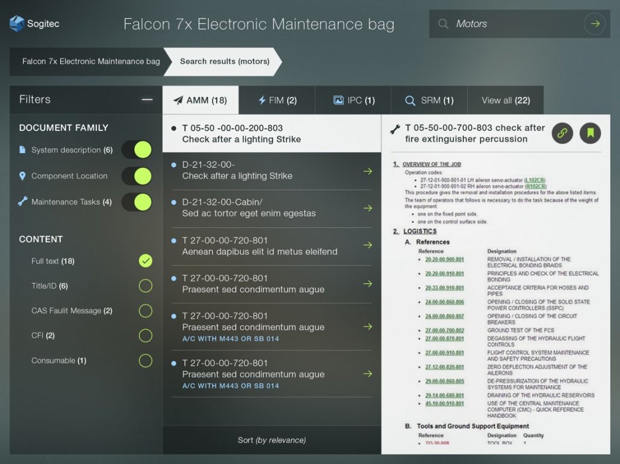Open the View all (22) tab
This screenshot has width=620, height=464.
(x=506, y=100)
